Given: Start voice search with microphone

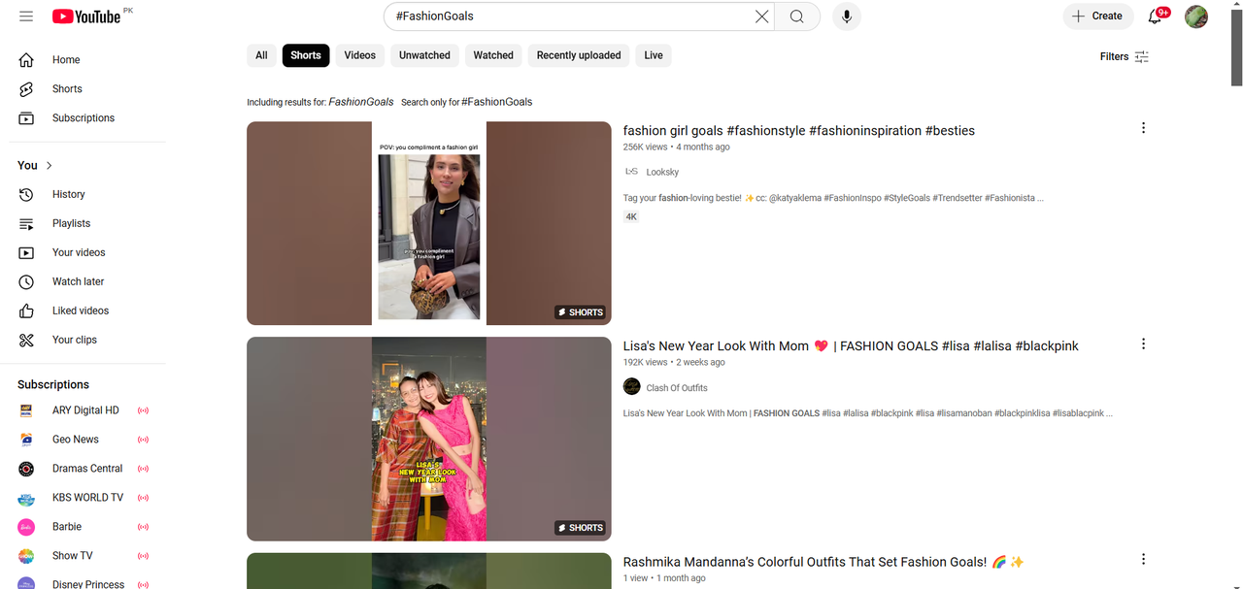Looking at the screenshot, I should 847,16.
